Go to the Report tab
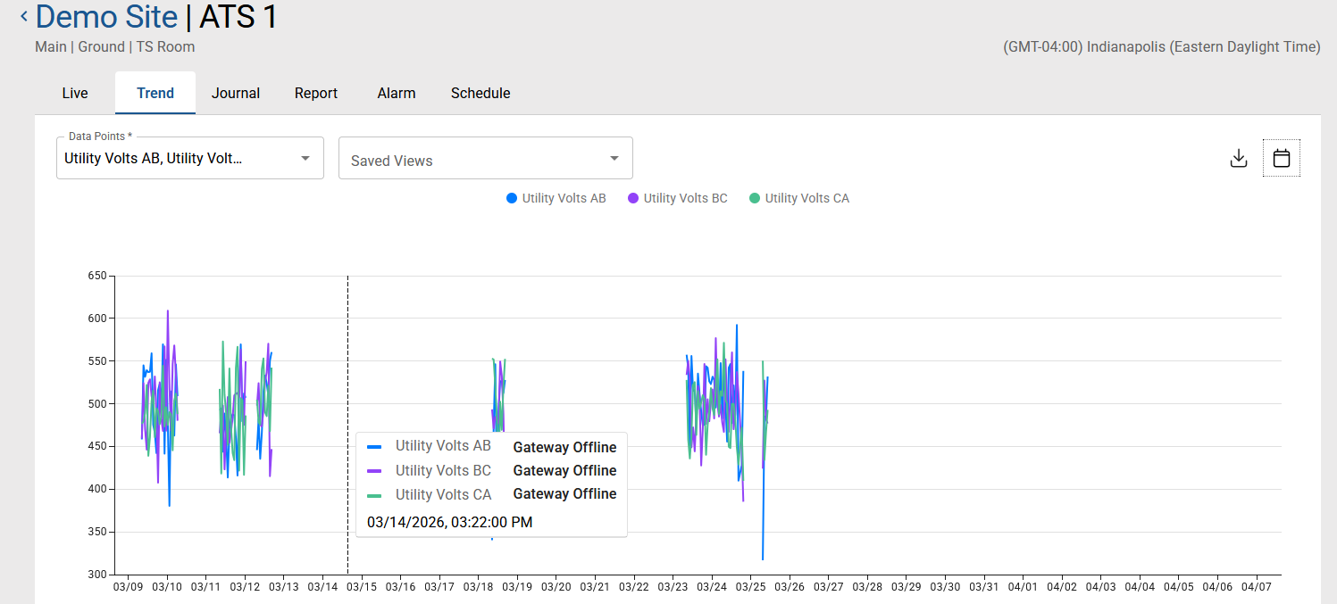Image resolution: width=1337 pixels, height=604 pixels. point(316,93)
